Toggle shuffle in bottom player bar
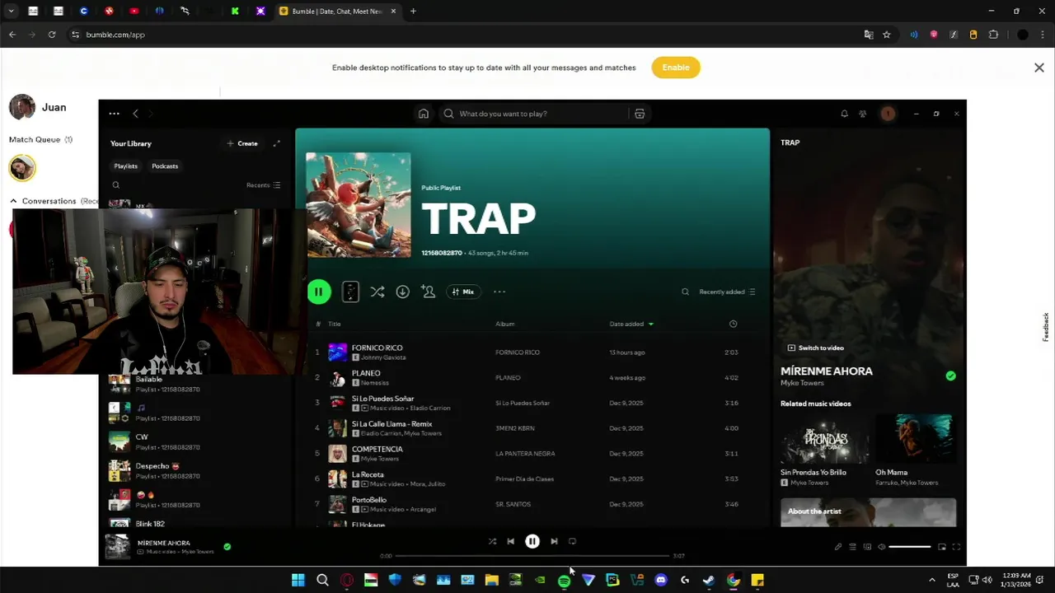Screen dimensions: 1055x593 click(x=492, y=541)
